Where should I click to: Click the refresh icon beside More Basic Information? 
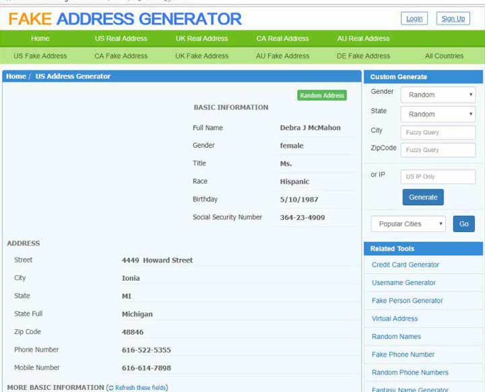tap(111, 388)
